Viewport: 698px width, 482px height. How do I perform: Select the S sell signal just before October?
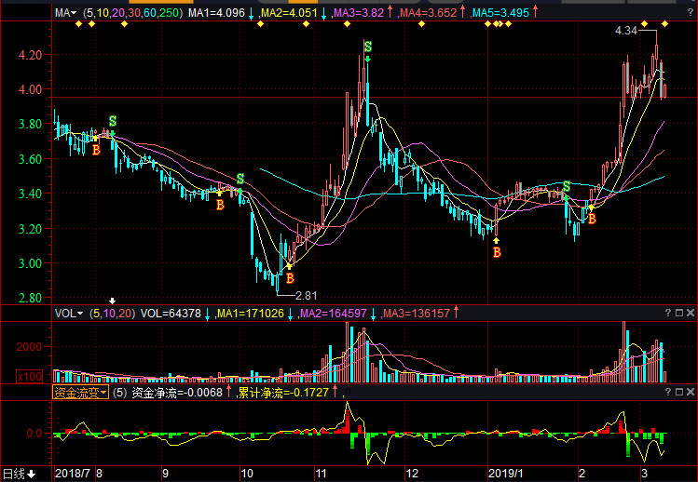click(x=240, y=179)
